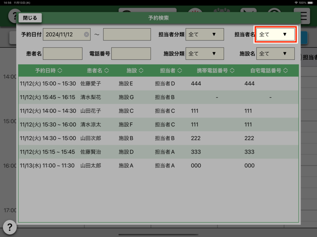Sort the list by 担当者 column
This screenshot has height=237, width=317.
click(x=171, y=71)
